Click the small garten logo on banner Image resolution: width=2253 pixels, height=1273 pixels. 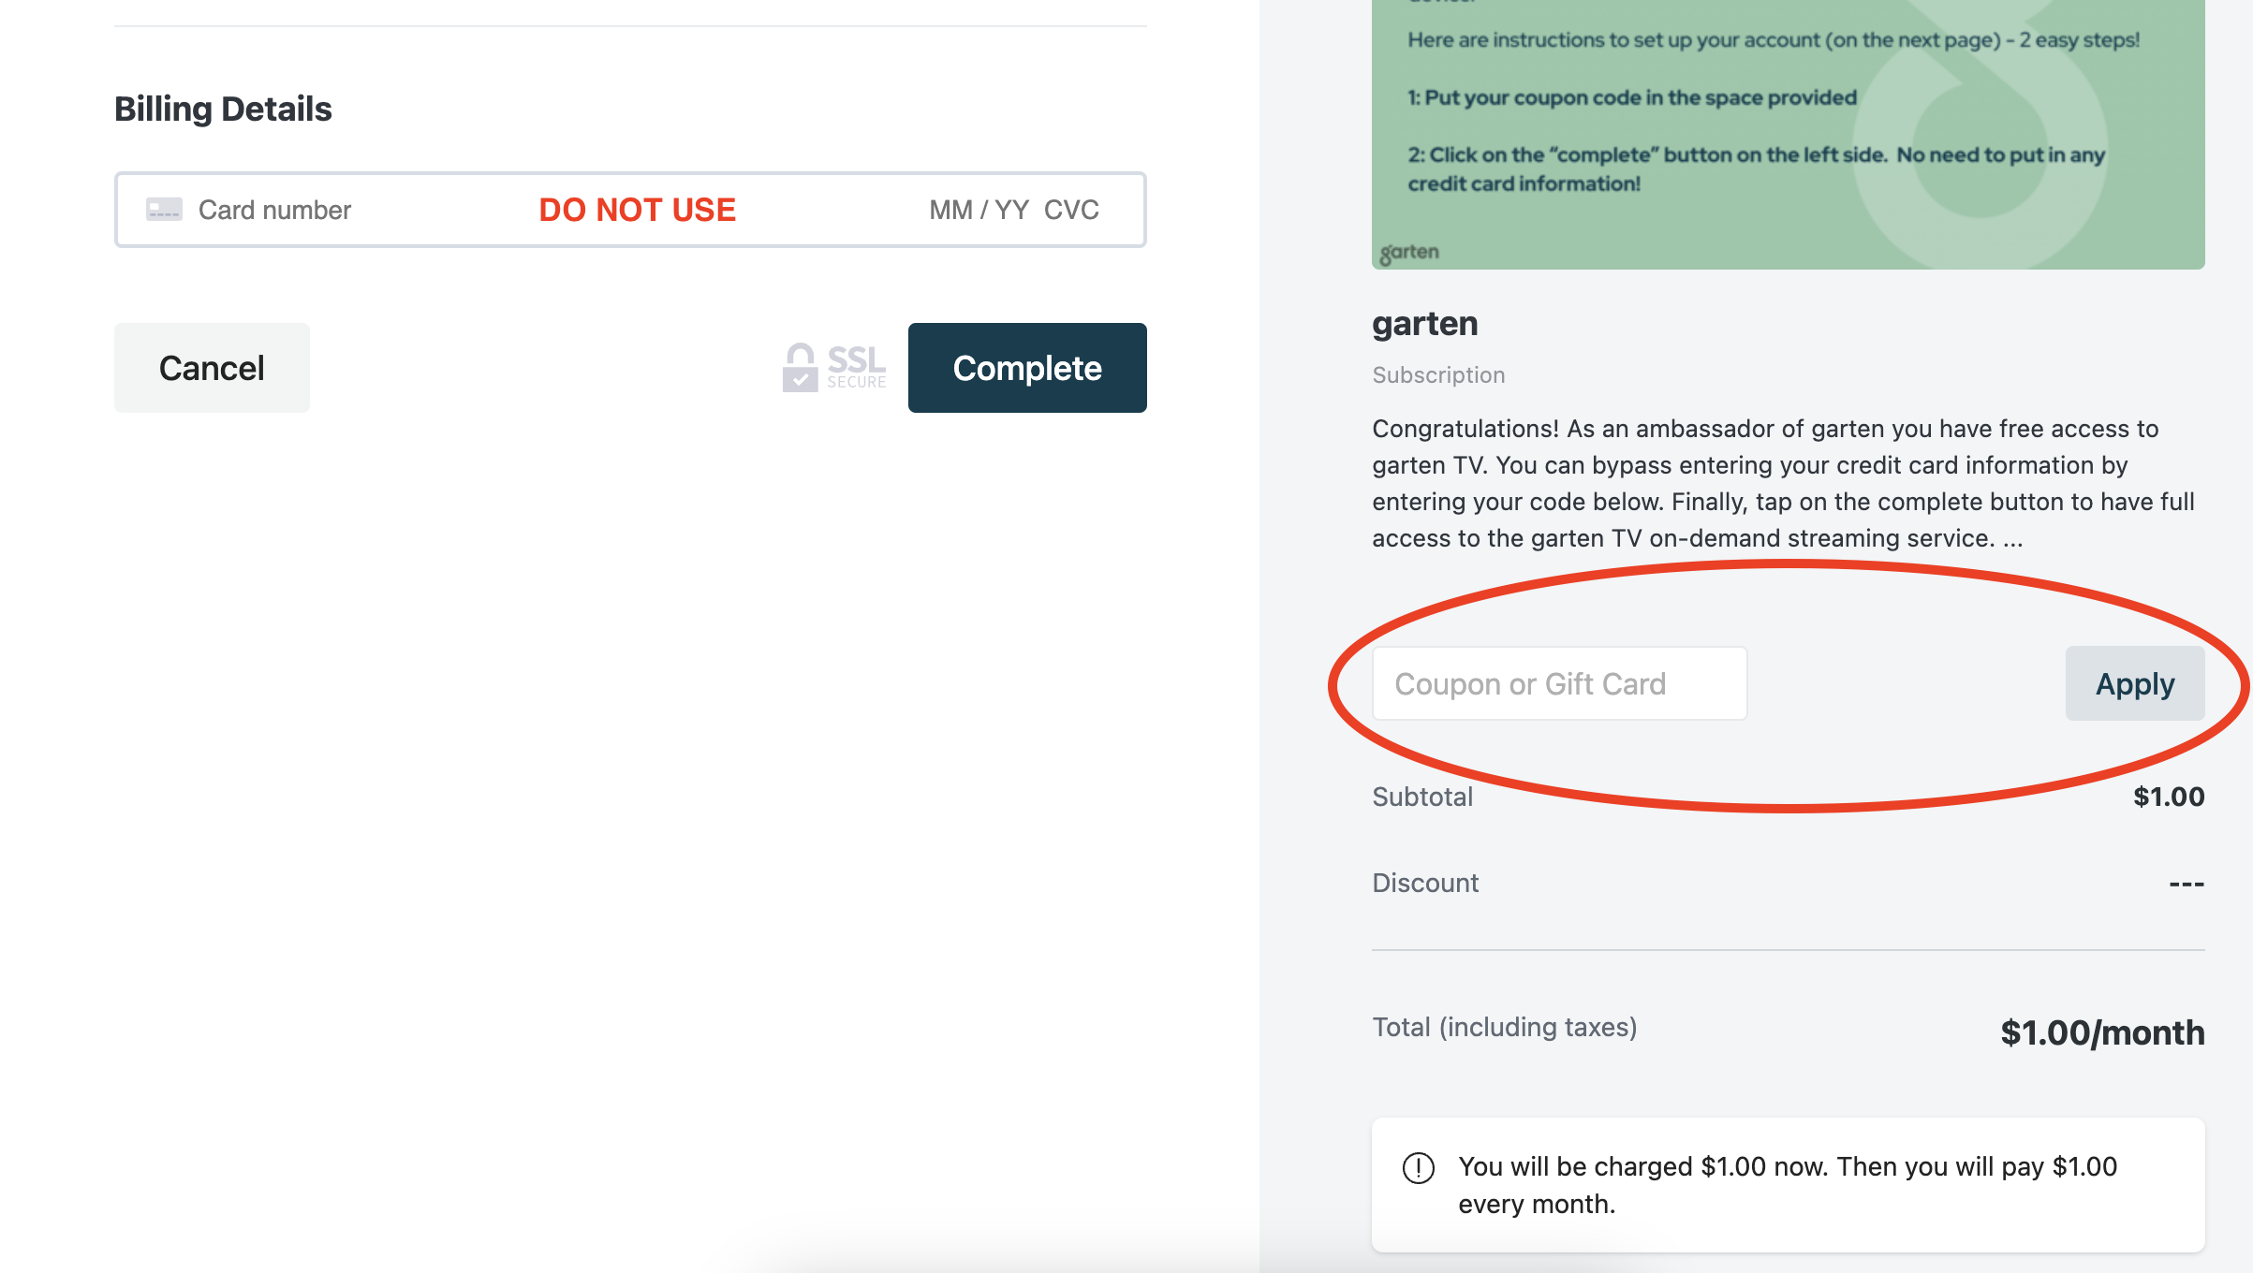point(1409,252)
